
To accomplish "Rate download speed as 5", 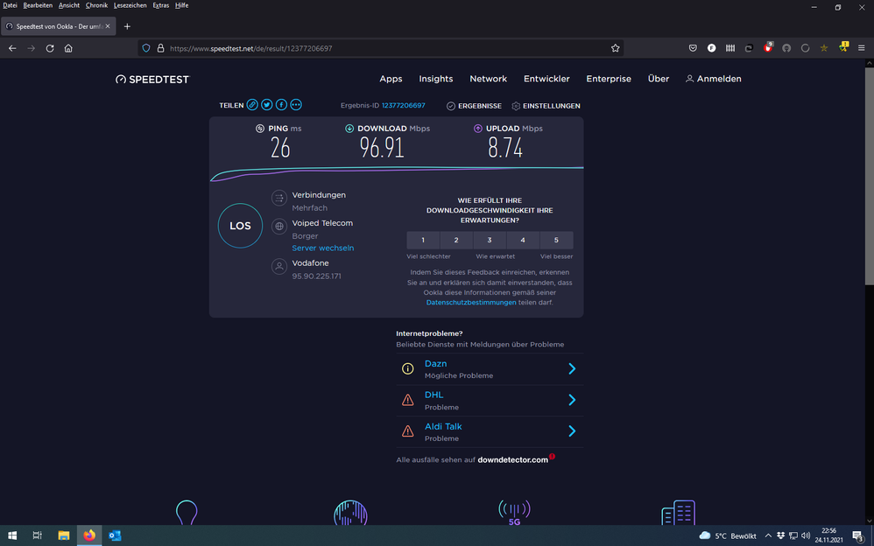I will [x=556, y=240].
